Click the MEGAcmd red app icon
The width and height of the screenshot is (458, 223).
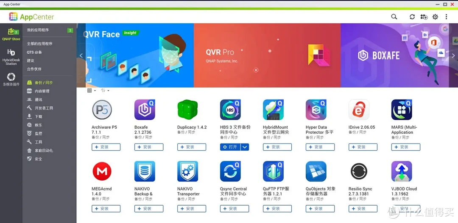coord(102,171)
